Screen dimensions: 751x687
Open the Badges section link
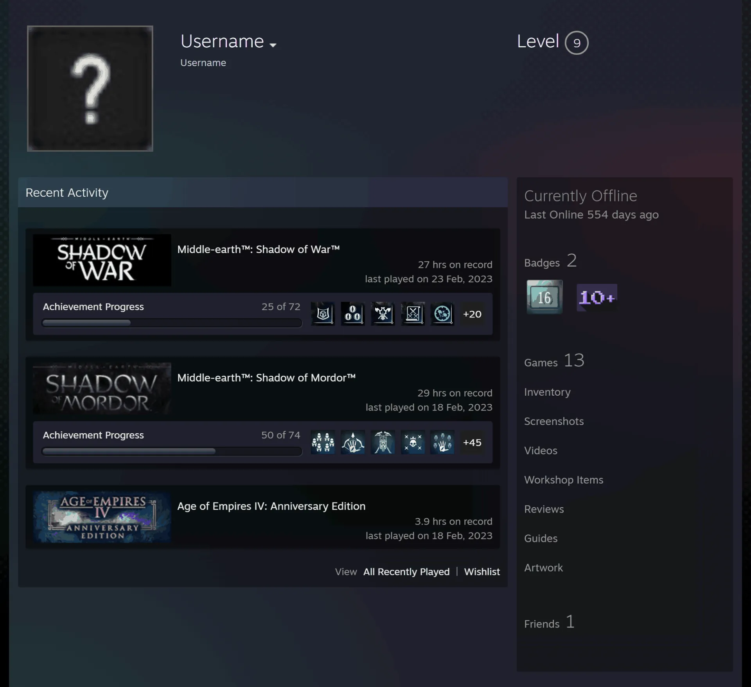point(550,261)
